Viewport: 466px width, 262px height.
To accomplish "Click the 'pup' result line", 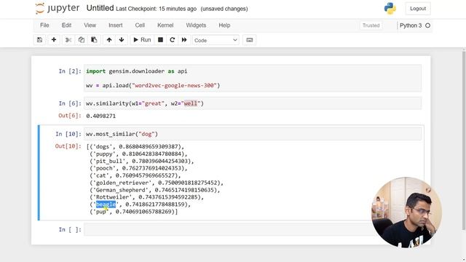I will [134, 212].
